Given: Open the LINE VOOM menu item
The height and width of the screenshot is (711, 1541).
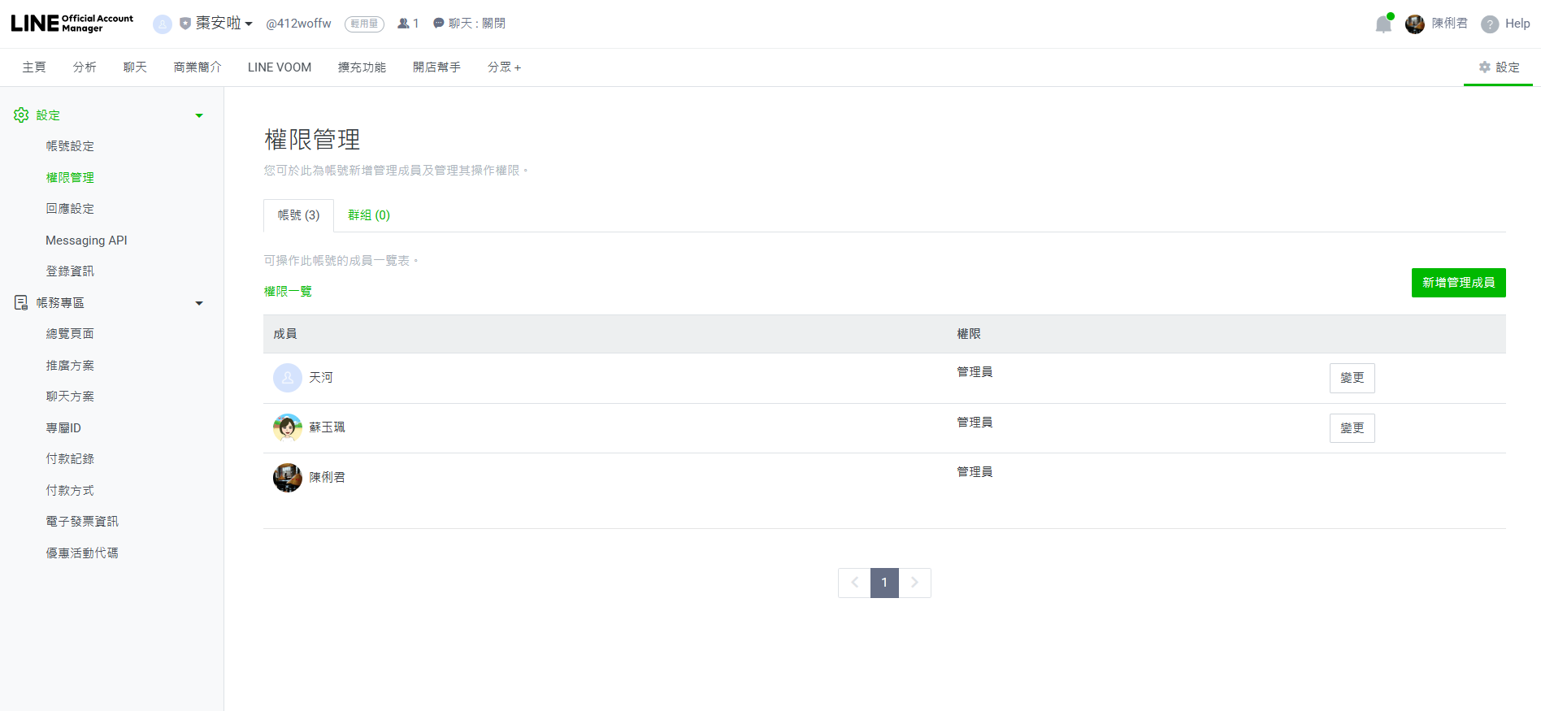Looking at the screenshot, I should click(280, 67).
